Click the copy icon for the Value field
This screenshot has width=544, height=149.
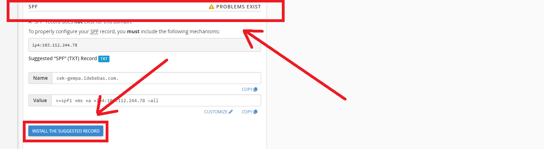pos(256,112)
